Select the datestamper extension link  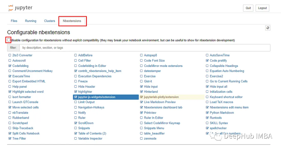click(x=152, y=71)
